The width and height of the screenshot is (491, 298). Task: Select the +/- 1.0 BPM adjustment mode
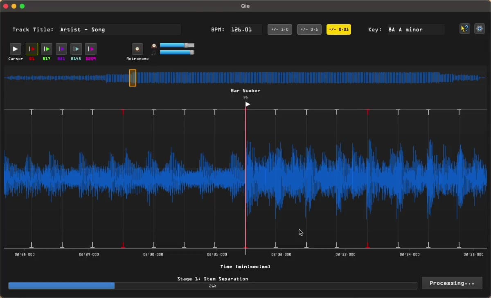pos(280,29)
